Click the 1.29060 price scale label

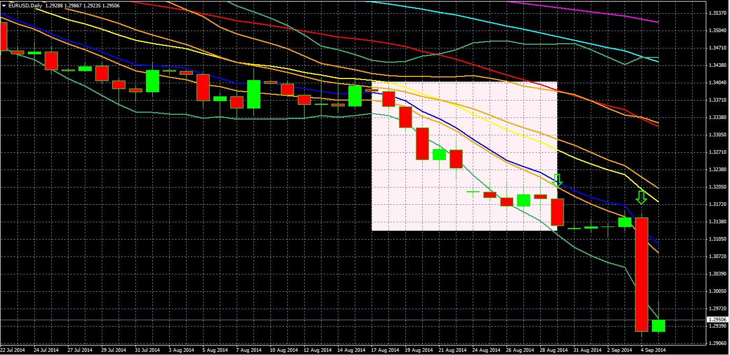718,343
